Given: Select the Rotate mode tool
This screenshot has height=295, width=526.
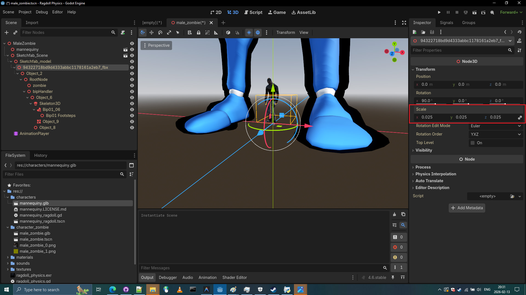Looking at the screenshot, I should point(160,33).
